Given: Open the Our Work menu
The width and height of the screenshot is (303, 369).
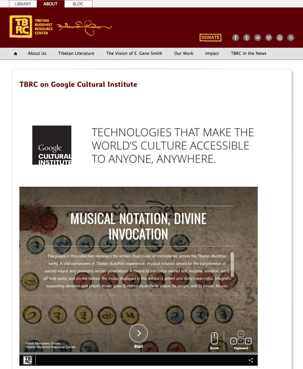Looking at the screenshot, I should 184,53.
